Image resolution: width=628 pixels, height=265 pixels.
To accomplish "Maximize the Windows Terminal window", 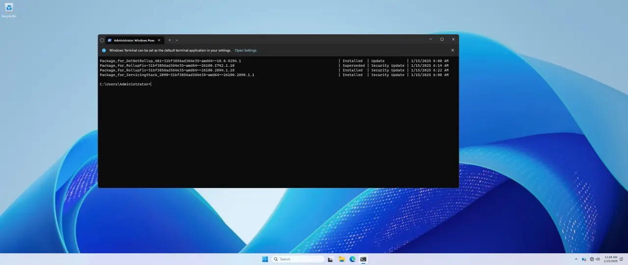I will [442, 39].
